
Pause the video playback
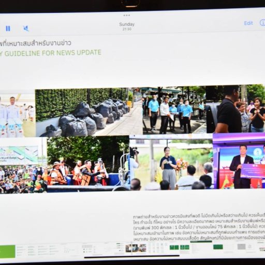(8, 28)
